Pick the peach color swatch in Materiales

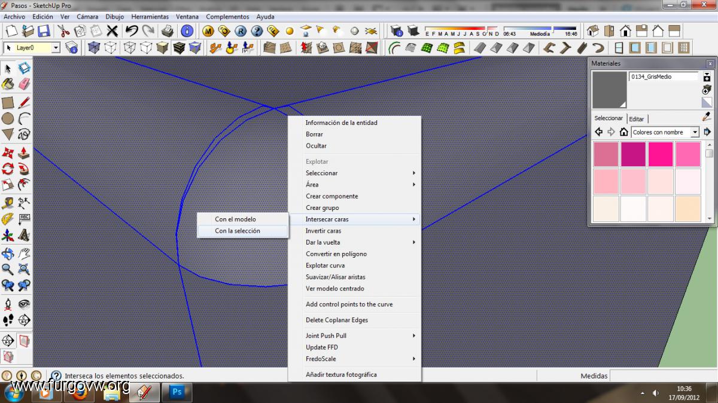pyautogui.click(x=688, y=209)
